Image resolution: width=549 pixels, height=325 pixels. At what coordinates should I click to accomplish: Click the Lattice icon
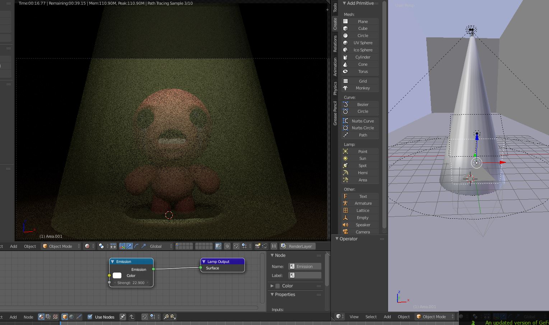(x=345, y=210)
